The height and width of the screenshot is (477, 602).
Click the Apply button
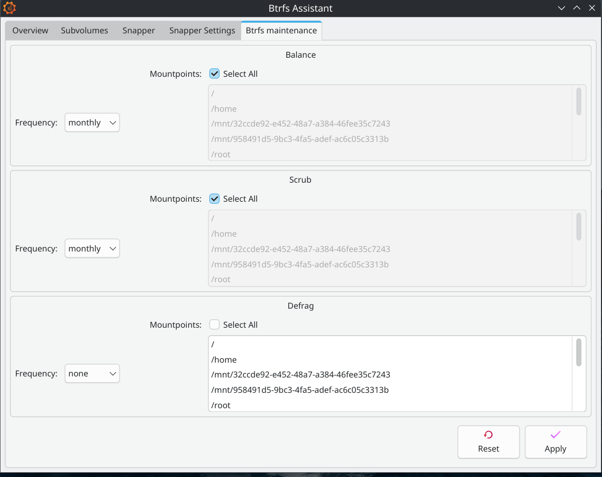pyautogui.click(x=555, y=442)
